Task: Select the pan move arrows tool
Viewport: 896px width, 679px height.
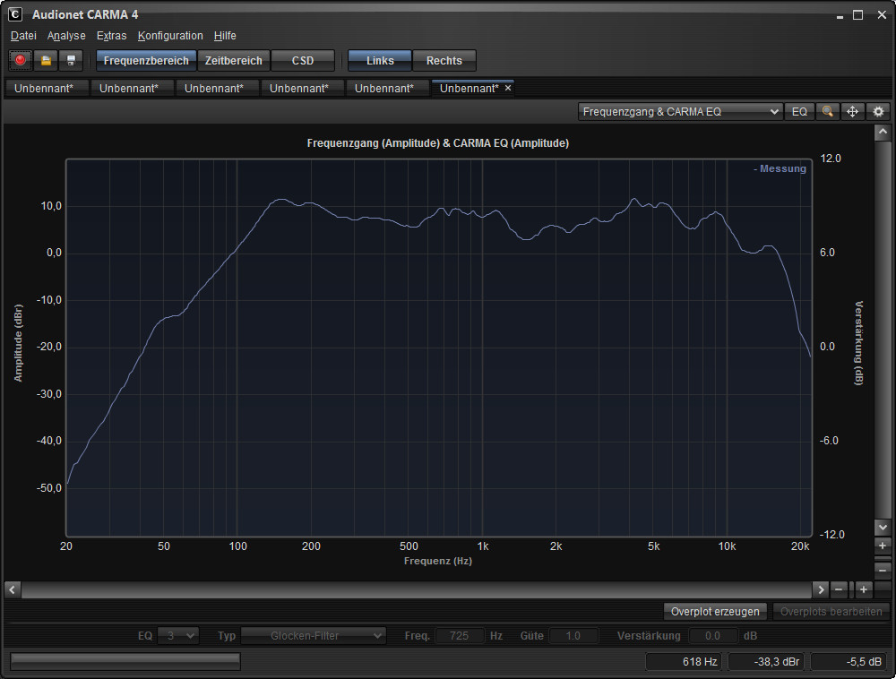Action: click(852, 112)
